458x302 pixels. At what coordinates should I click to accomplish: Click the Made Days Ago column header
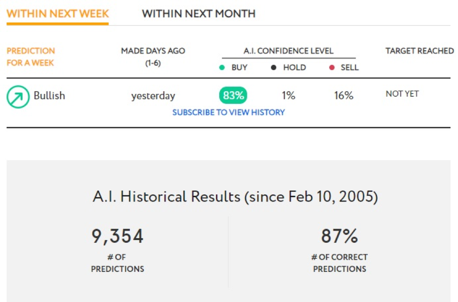pos(153,57)
